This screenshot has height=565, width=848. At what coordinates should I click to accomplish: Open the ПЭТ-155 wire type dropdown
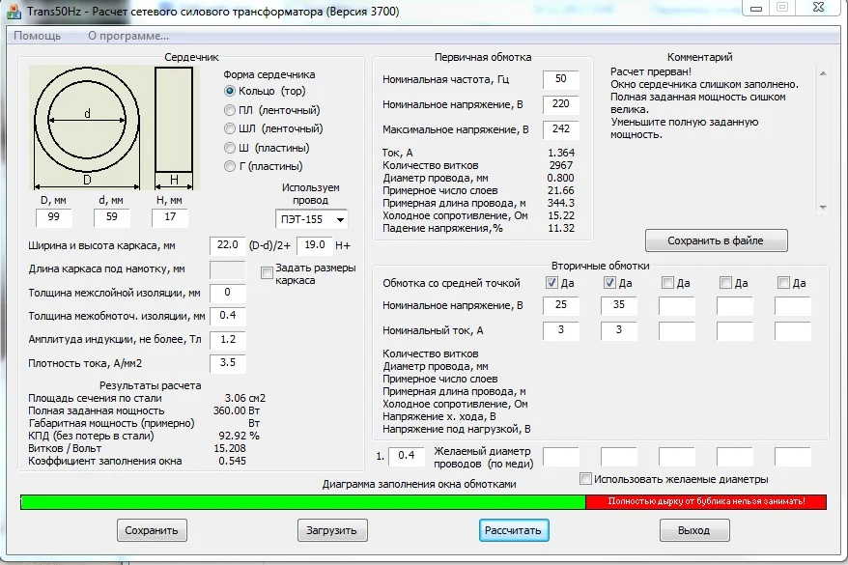312,219
